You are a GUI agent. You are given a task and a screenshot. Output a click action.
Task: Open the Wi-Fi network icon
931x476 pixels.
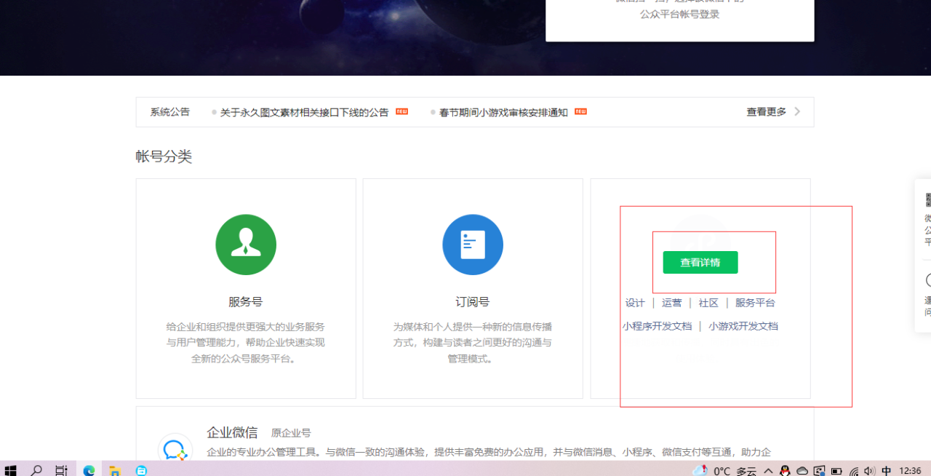855,470
